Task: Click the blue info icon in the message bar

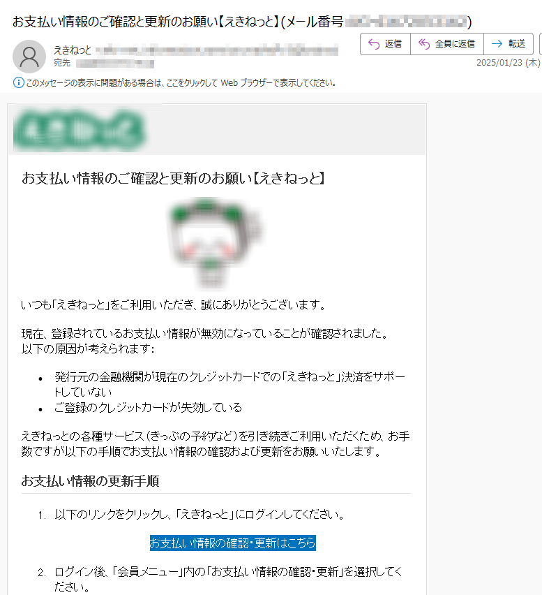Action: (18, 82)
